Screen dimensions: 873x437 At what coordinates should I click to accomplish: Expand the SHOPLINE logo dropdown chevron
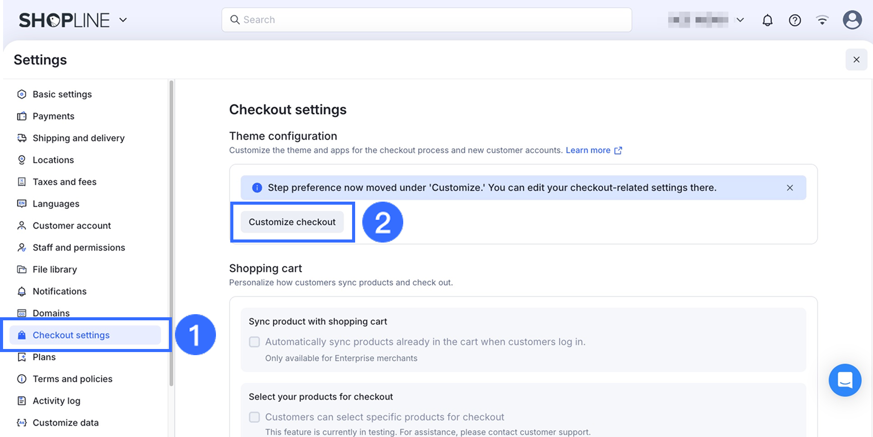pyautogui.click(x=123, y=20)
